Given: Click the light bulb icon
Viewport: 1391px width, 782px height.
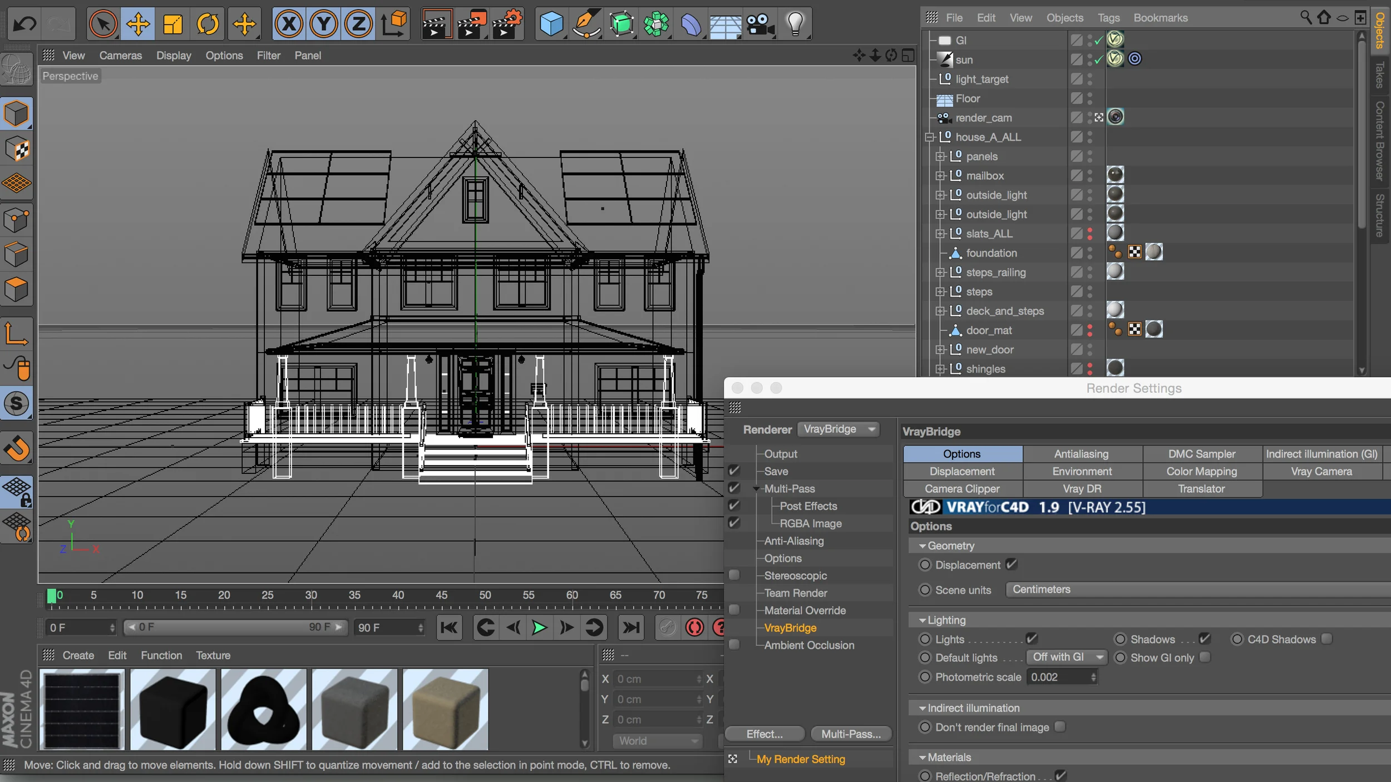Looking at the screenshot, I should (795, 24).
